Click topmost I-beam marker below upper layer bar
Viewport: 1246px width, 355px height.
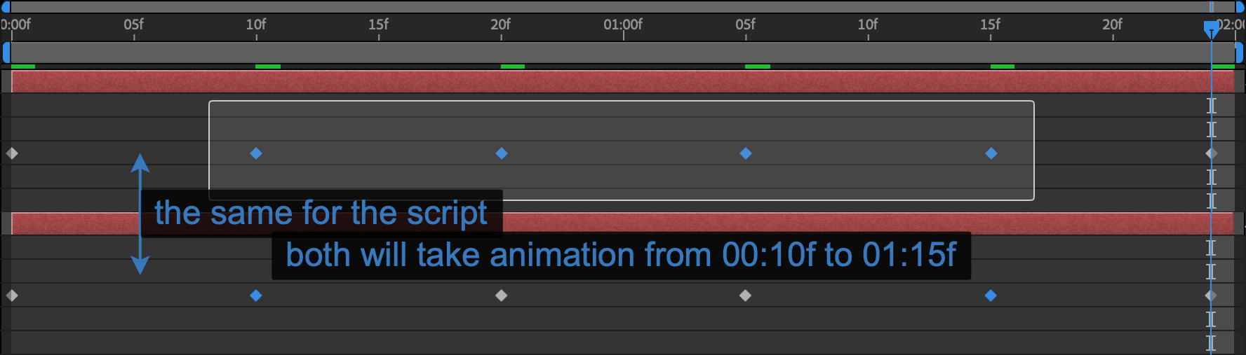(1212, 106)
